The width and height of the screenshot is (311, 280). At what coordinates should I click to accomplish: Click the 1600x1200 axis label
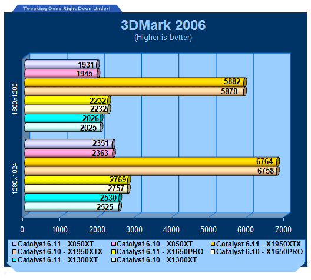(15, 99)
